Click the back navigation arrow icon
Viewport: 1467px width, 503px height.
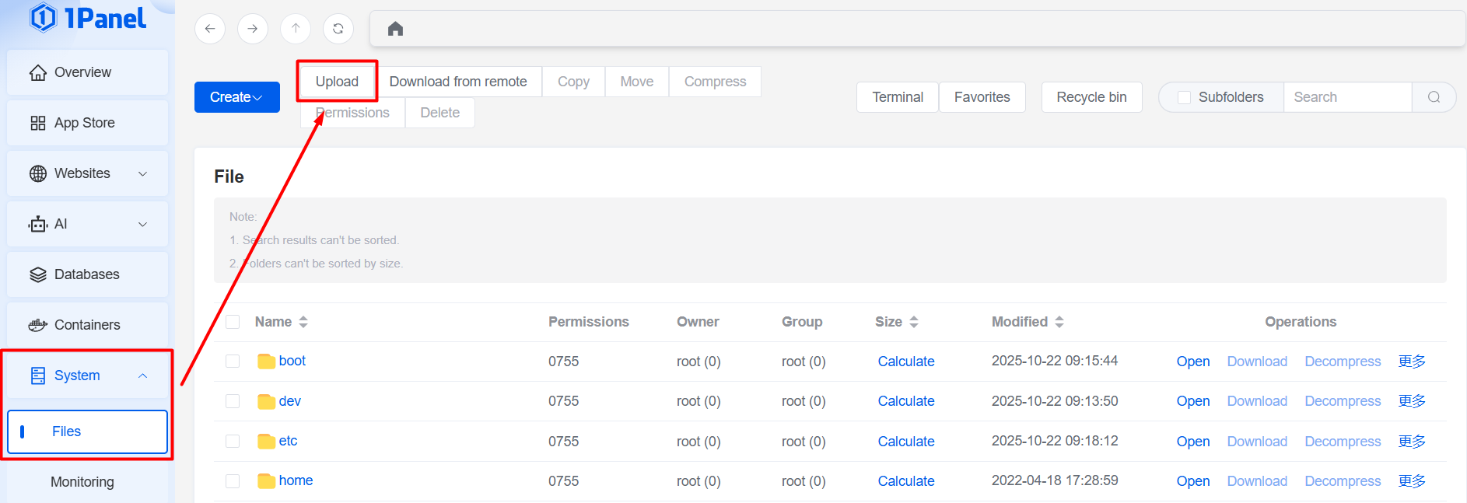[210, 29]
